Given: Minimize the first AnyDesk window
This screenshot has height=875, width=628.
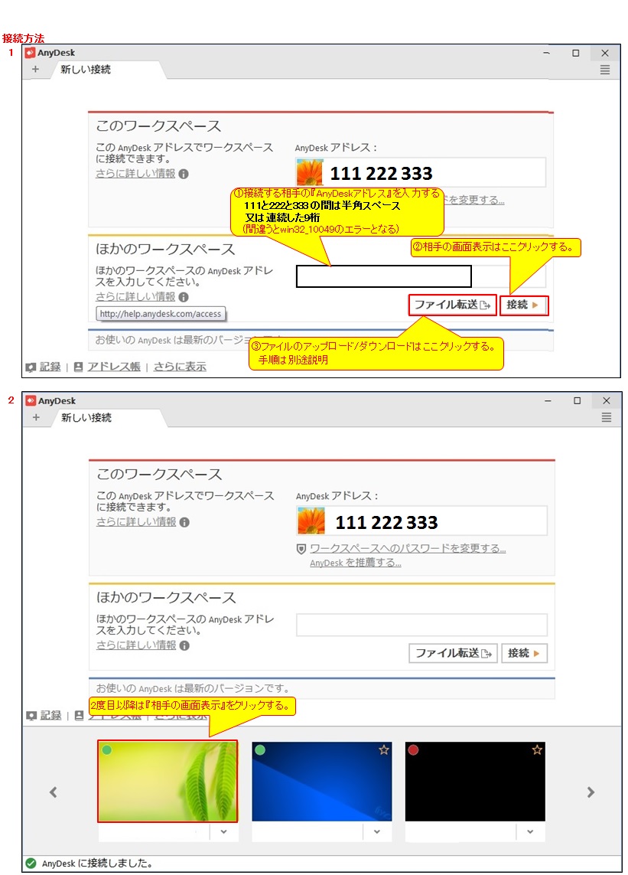Looking at the screenshot, I should point(547,53).
